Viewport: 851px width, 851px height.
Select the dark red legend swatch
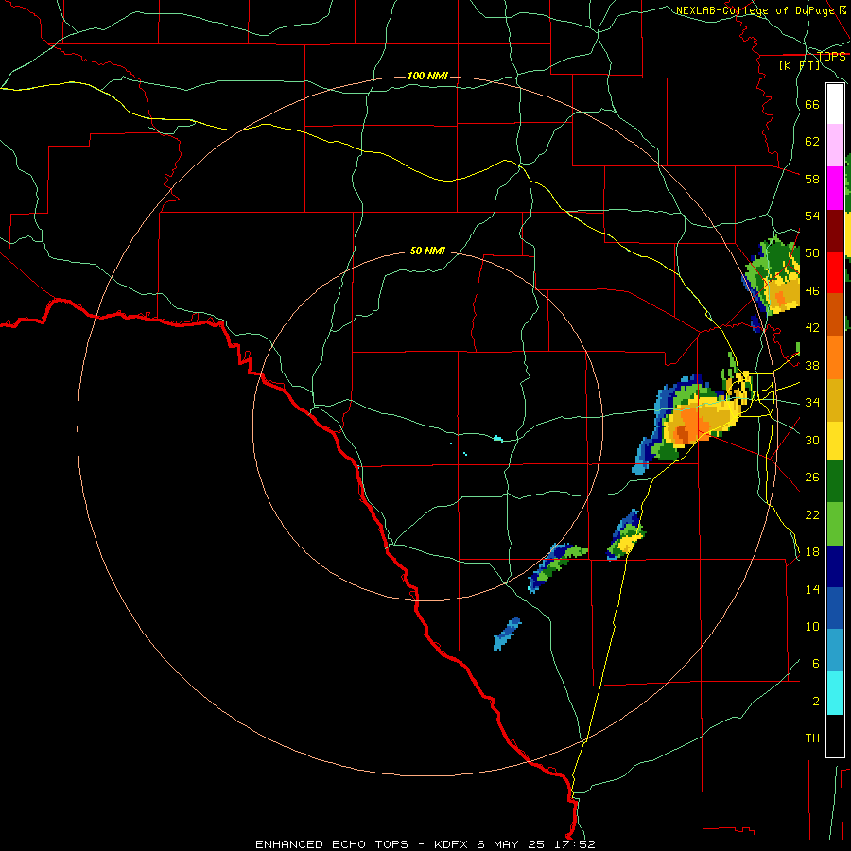[x=835, y=232]
